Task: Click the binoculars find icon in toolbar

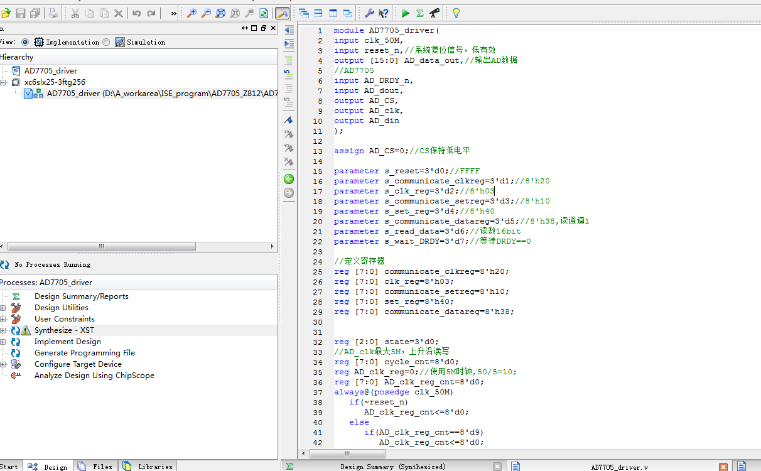Action: point(434,13)
